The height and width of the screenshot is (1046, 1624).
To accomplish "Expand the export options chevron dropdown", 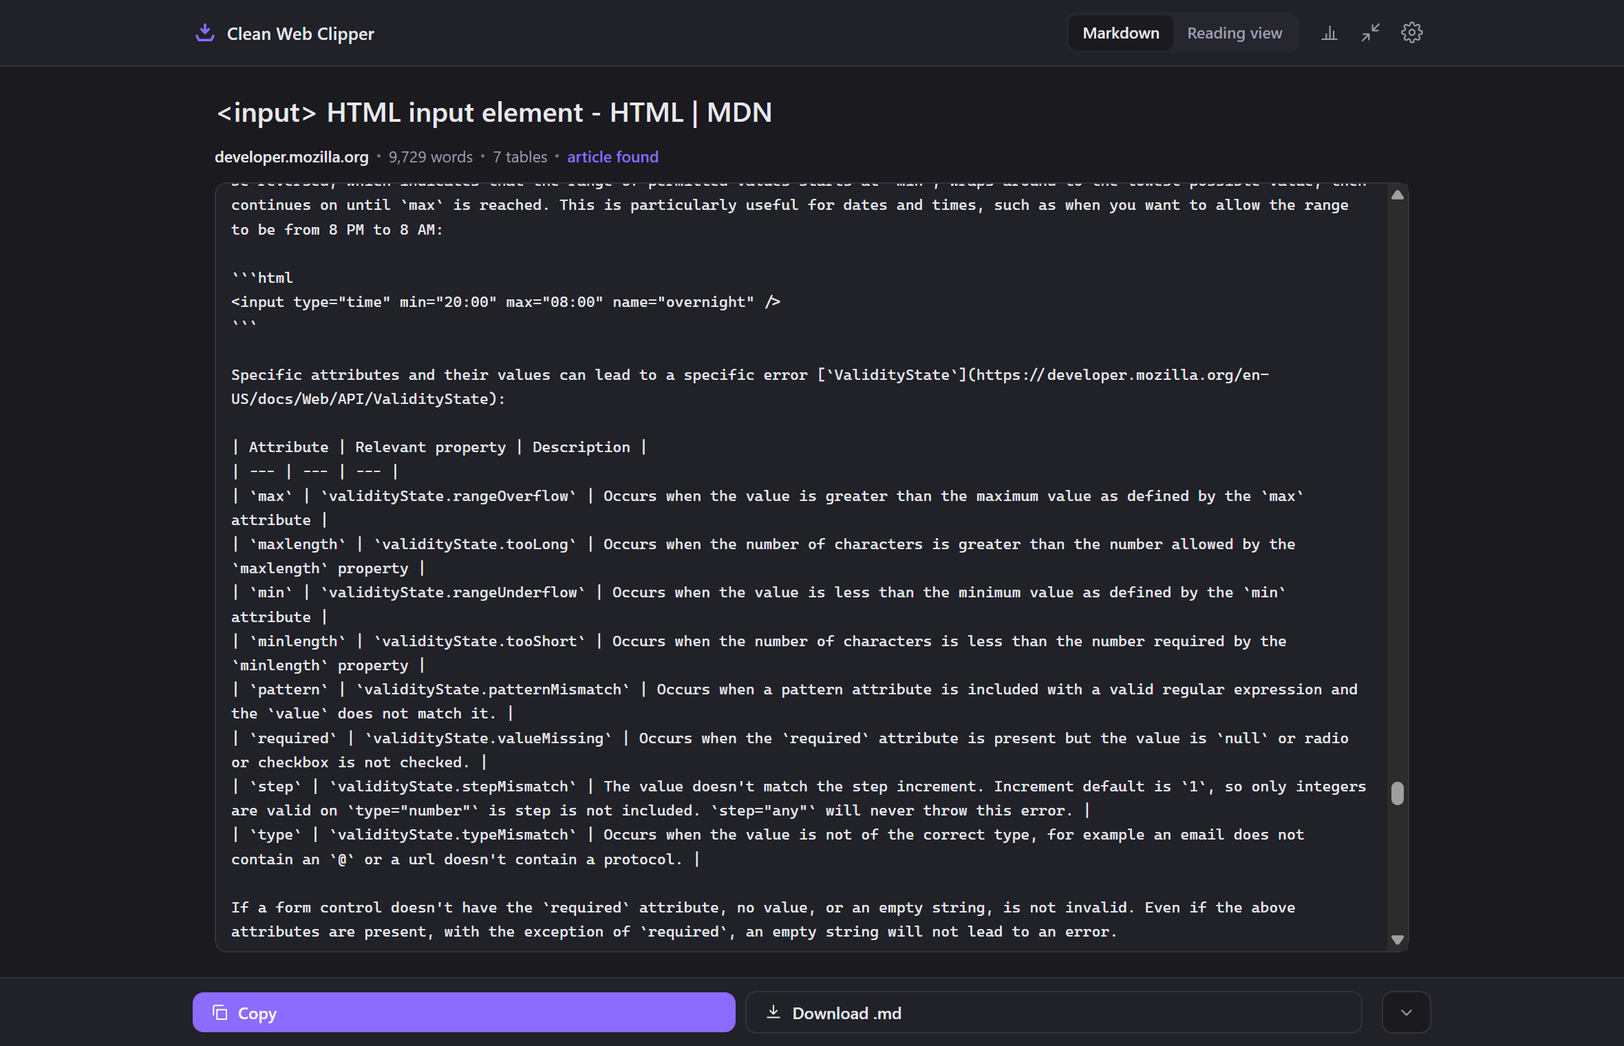I will [1406, 1012].
